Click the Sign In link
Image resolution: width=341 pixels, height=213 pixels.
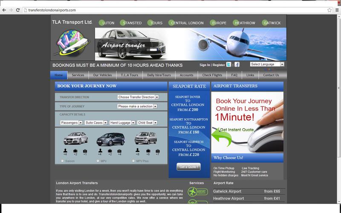point(205,65)
